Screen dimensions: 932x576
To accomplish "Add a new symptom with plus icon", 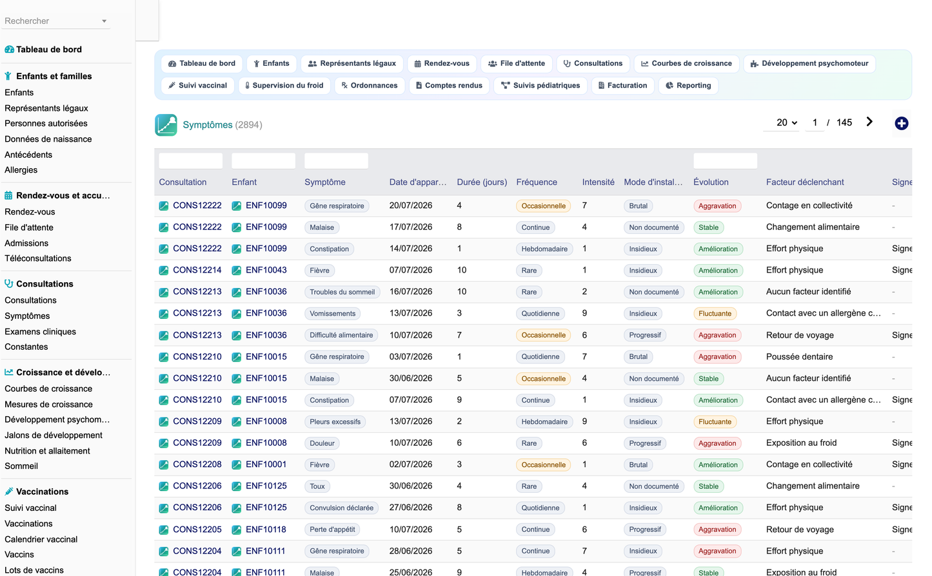I will pos(902,123).
